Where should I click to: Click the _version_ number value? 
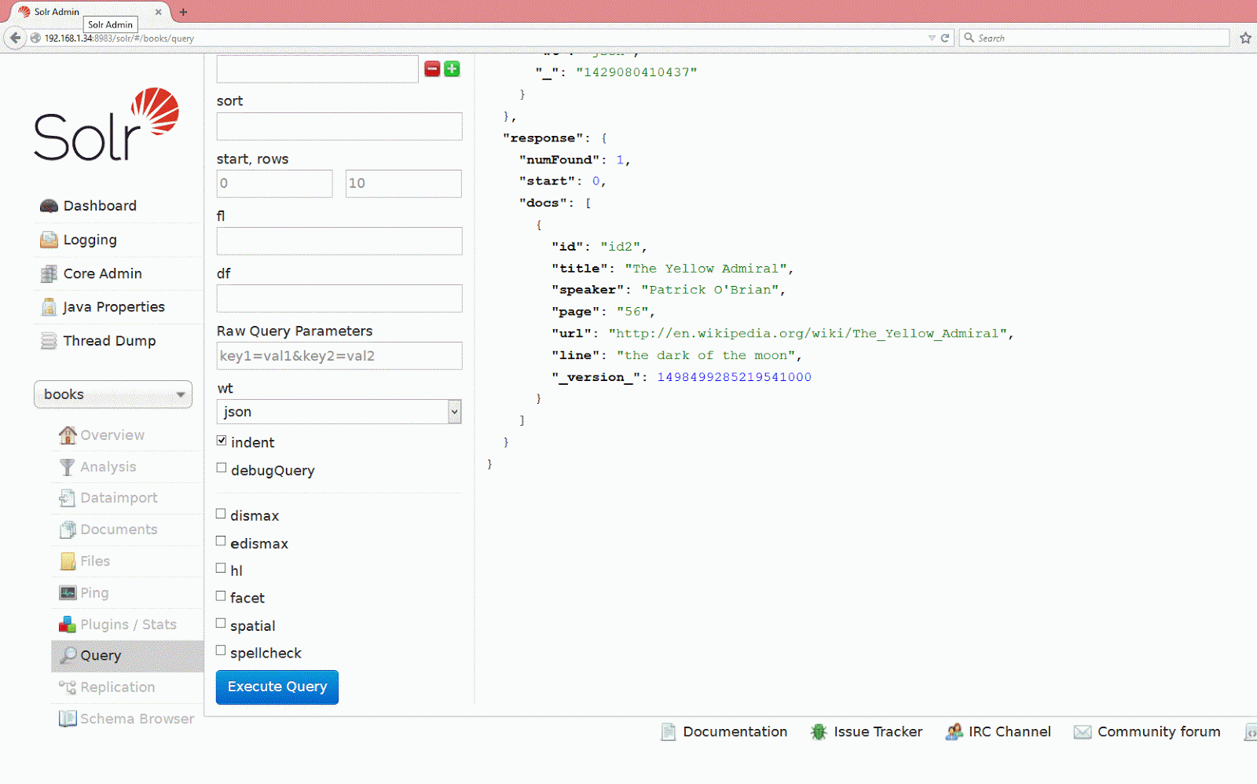[735, 377]
